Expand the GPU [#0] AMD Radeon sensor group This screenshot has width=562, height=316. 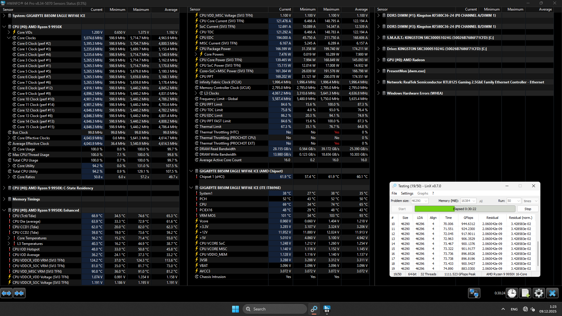[x=378, y=60]
